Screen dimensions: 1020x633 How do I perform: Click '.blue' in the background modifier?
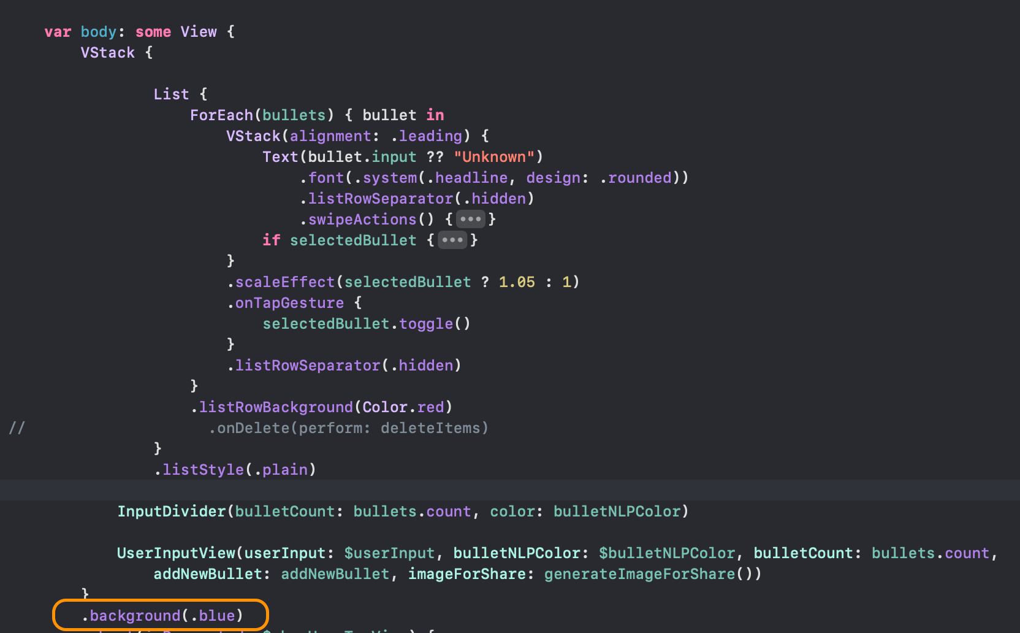coord(213,616)
